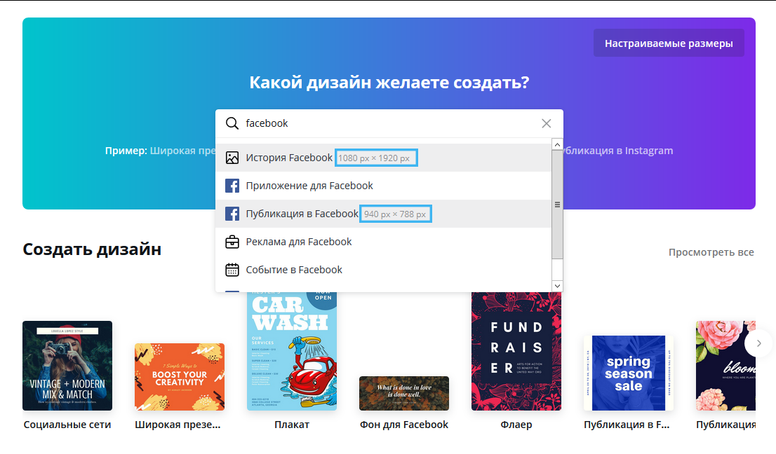Image resolution: width=776 pixels, height=454 pixels.
Task: Open the Car Wash Плакат template thumbnail
Action: 292,352
